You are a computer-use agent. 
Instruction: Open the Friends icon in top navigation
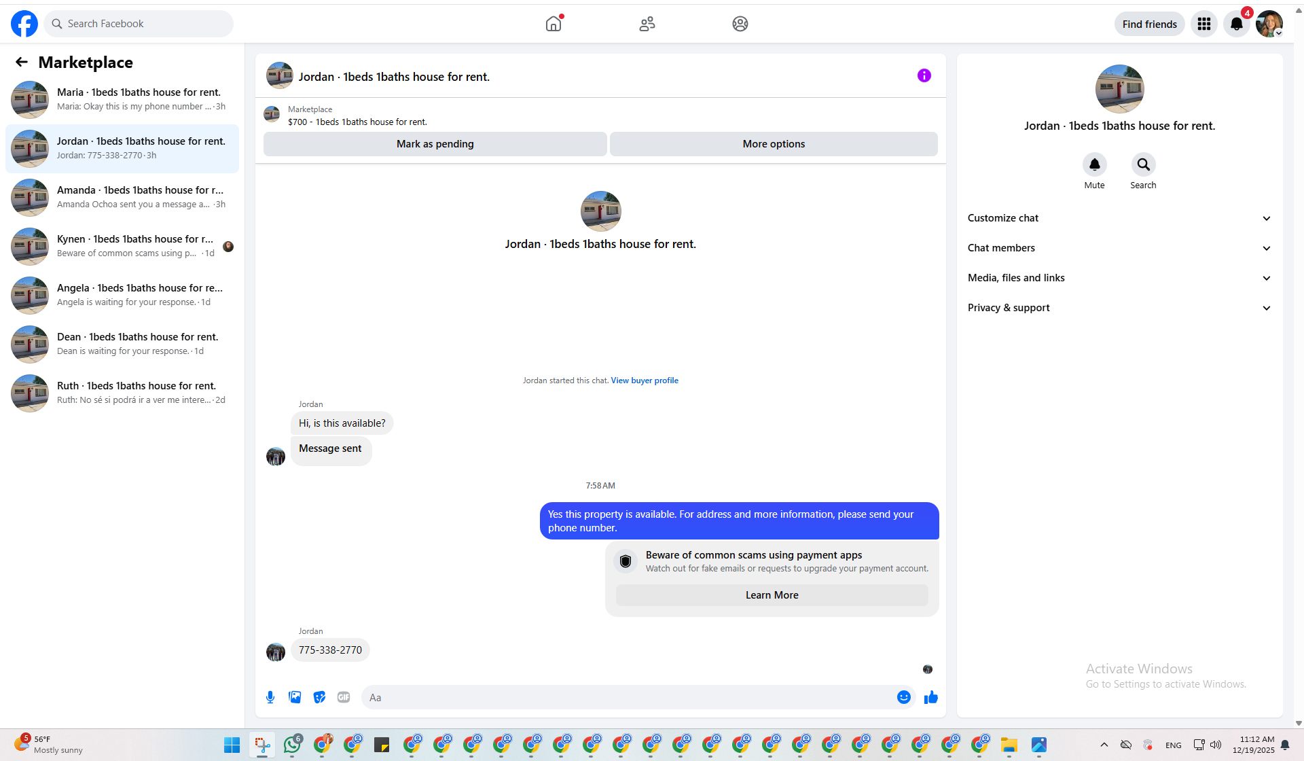pos(647,24)
